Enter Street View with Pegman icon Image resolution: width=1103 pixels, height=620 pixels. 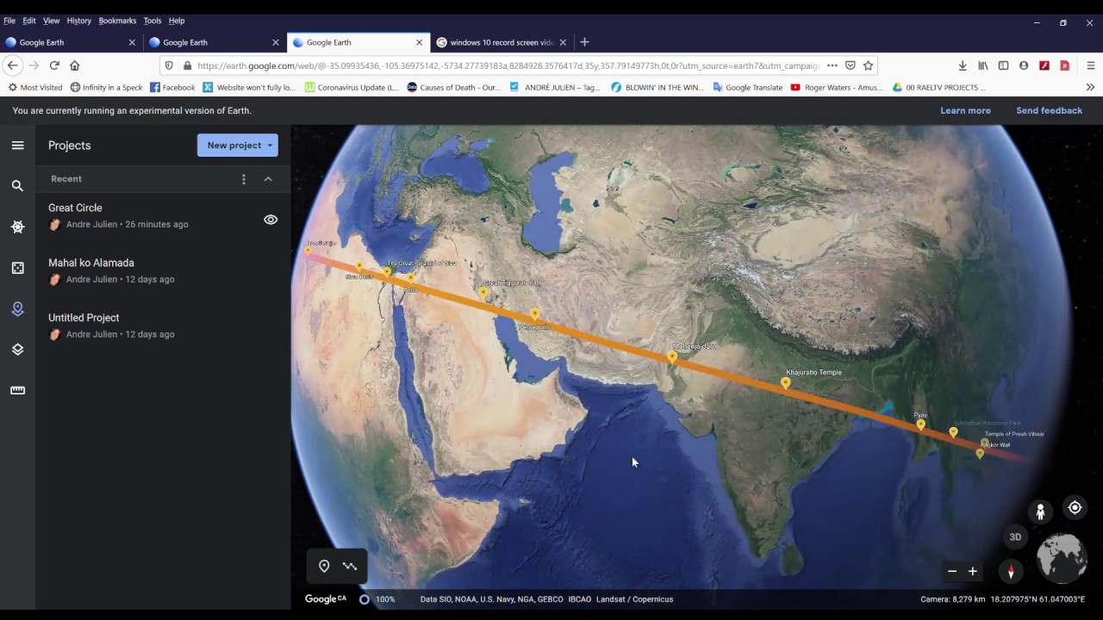point(1040,512)
